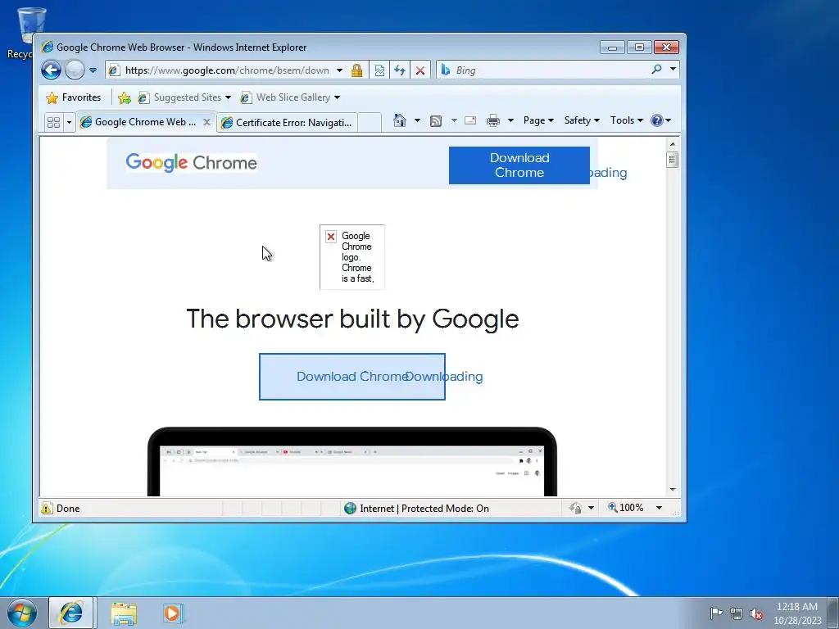Image resolution: width=839 pixels, height=629 pixels.
Task: Click the Internet Explorer taskbar icon
Action: pos(71,613)
